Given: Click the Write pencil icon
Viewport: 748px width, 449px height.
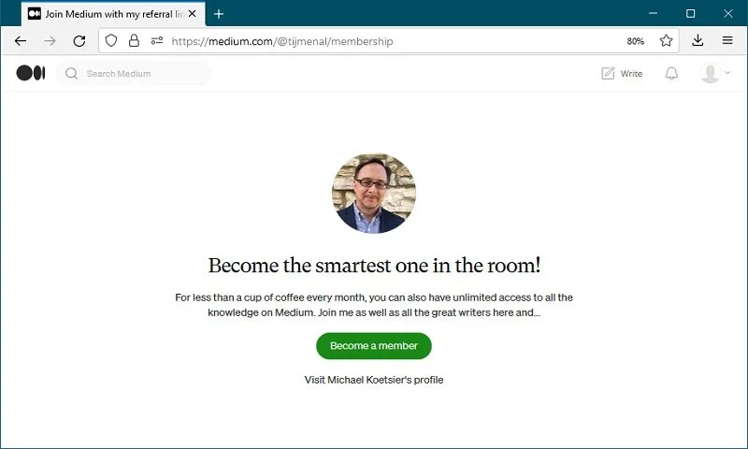Looking at the screenshot, I should [608, 74].
